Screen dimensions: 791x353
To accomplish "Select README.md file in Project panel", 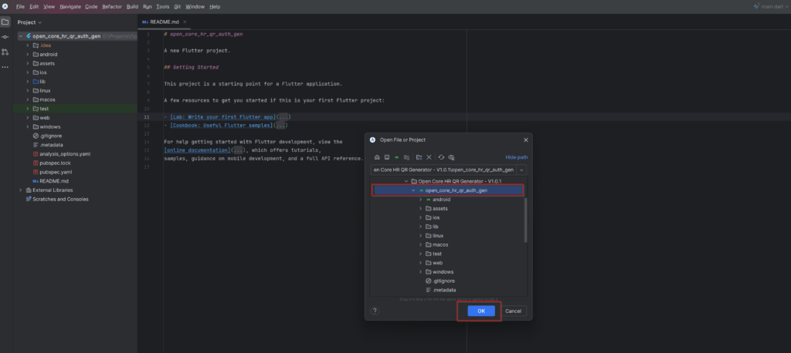I will [x=54, y=181].
